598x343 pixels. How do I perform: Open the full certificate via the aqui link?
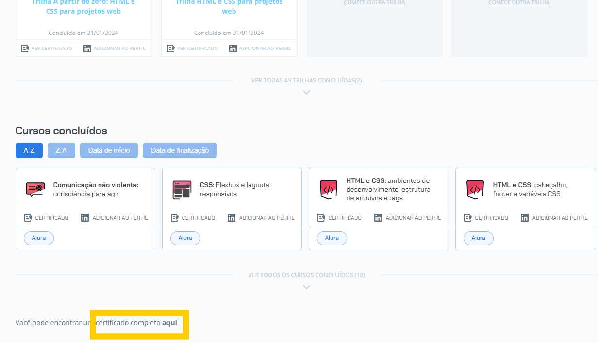tap(169, 323)
